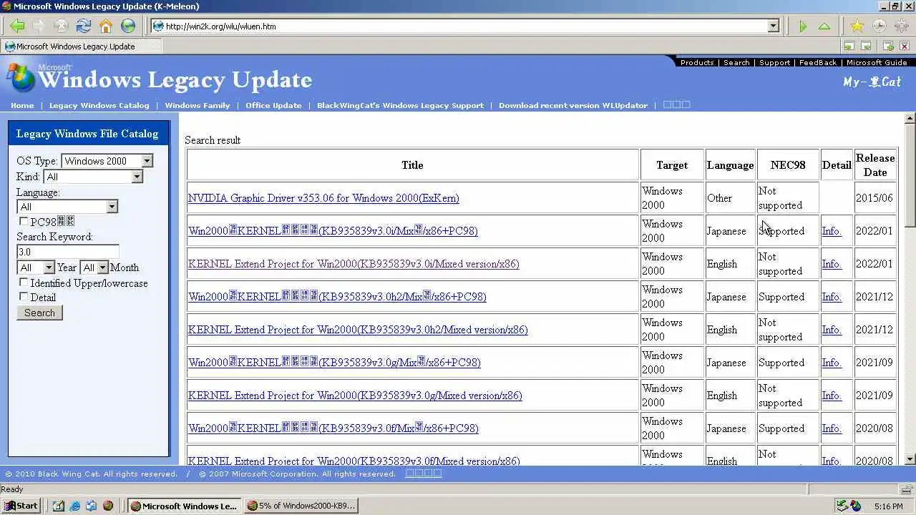This screenshot has height=515, width=916.
Task: Click the Release Date column header
Action: click(x=875, y=165)
